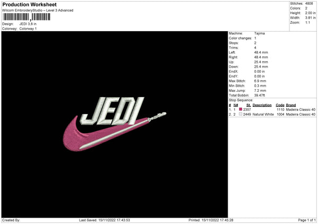Viewport: 318px width, 224px height.
Task: Click the 'Page 1 of 1' footer
Action: (x=307, y=220)
